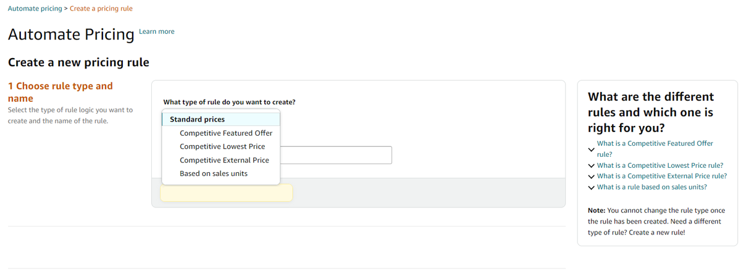This screenshot has height=279, width=741.
Task: Expand "What is a Competitive Lowest Price rule?"
Action: pos(660,165)
